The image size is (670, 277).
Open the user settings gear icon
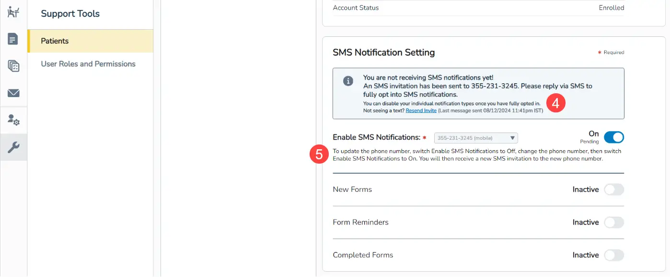click(13, 120)
